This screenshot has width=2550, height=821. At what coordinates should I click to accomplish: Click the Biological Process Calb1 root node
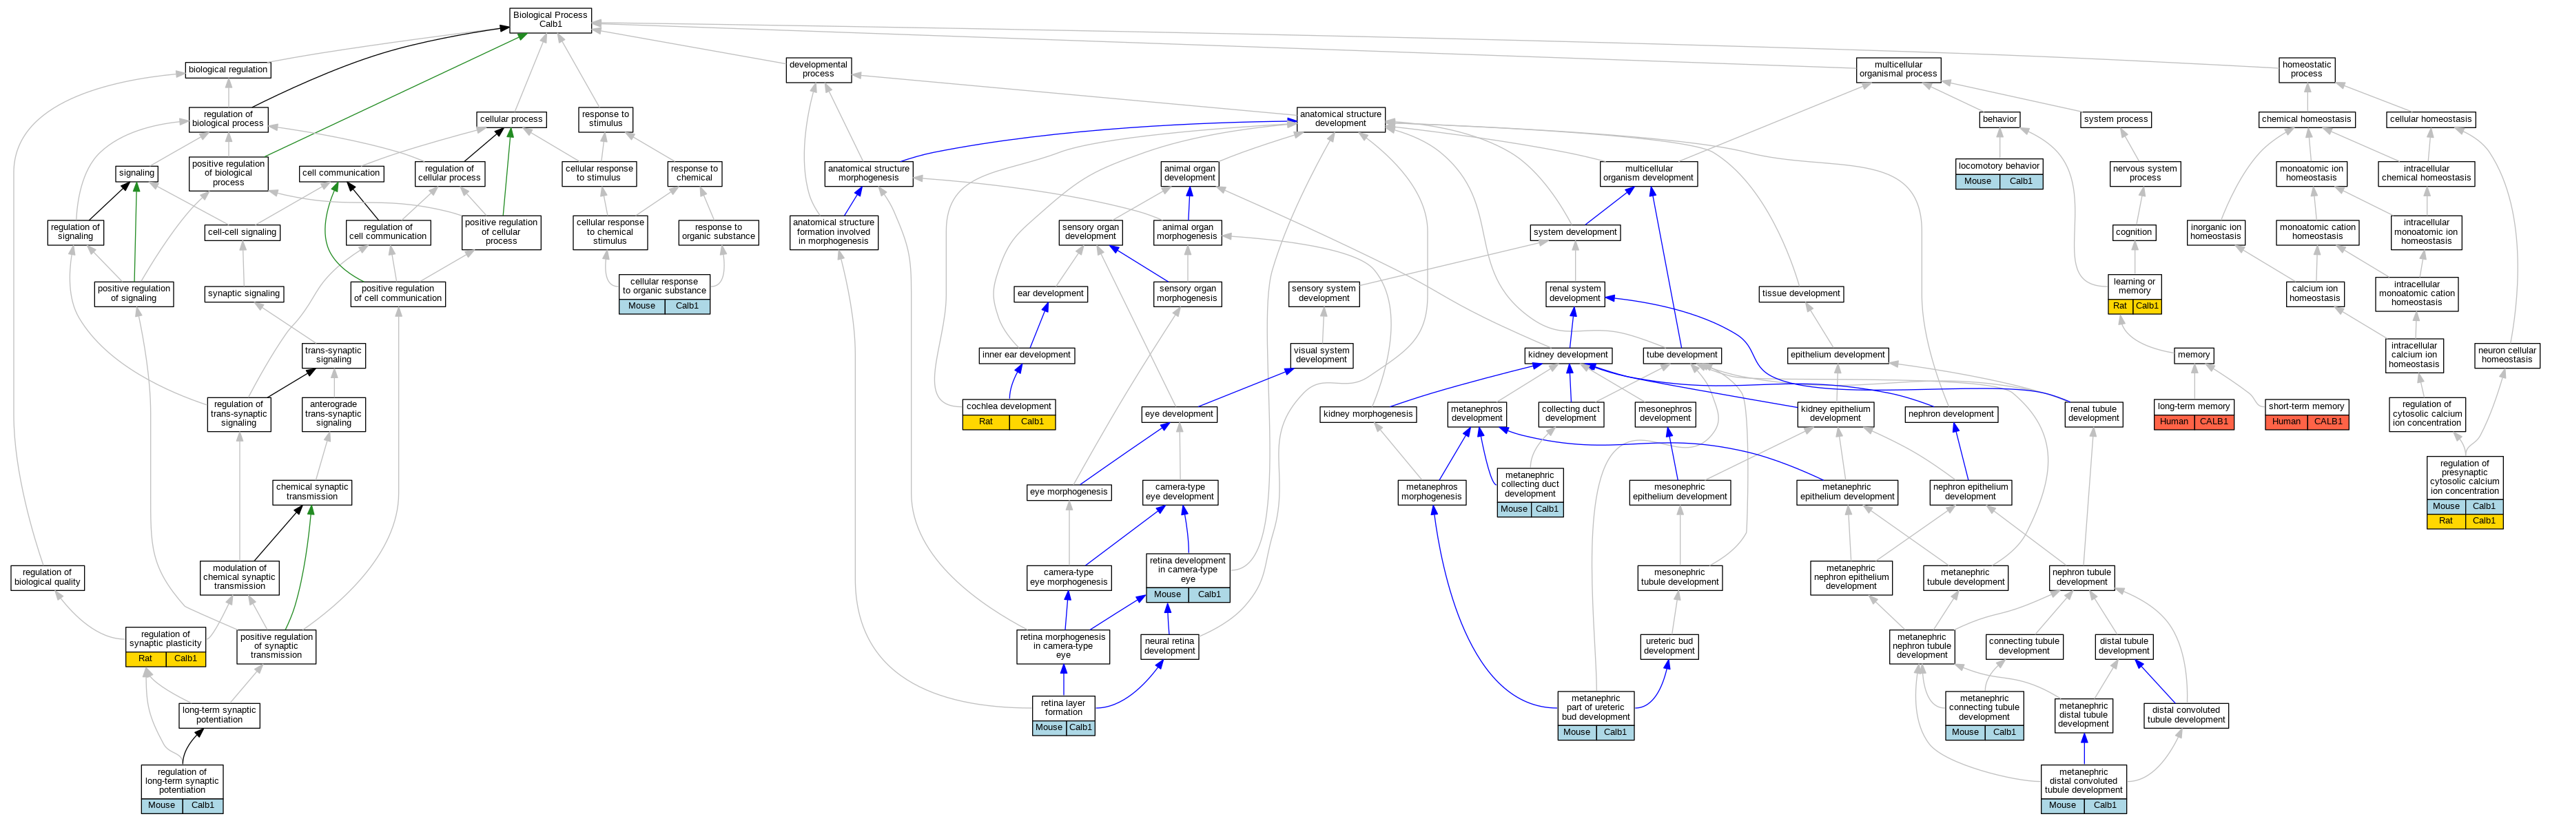pyautogui.click(x=549, y=20)
